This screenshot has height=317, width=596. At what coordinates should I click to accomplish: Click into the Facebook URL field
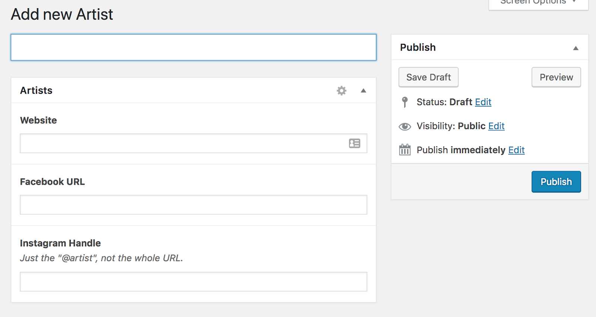pyautogui.click(x=193, y=205)
